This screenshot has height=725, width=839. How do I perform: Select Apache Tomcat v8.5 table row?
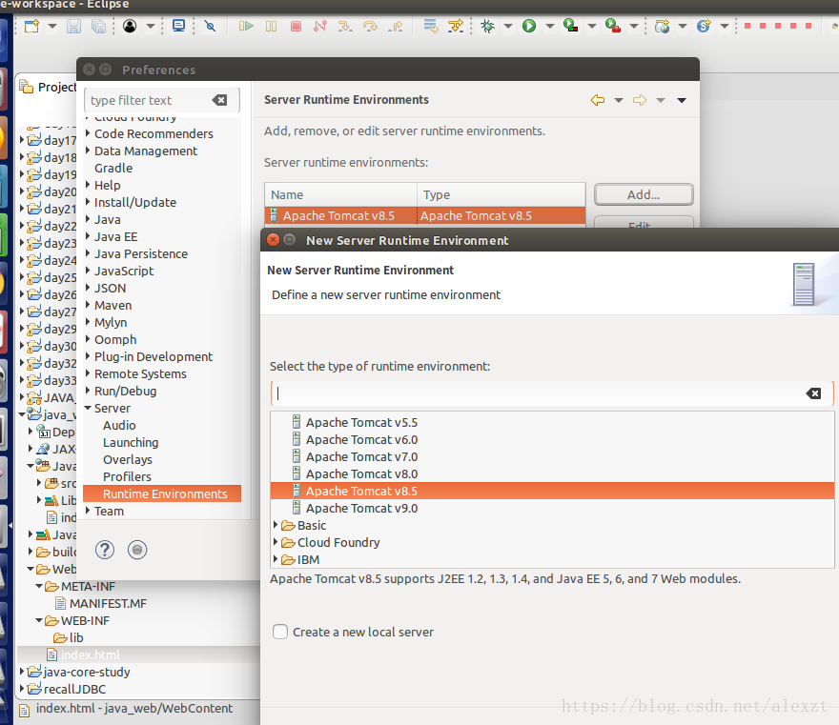(x=425, y=215)
